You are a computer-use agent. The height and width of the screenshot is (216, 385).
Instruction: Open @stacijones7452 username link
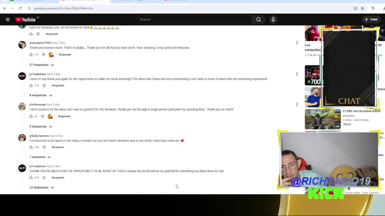coord(40,43)
